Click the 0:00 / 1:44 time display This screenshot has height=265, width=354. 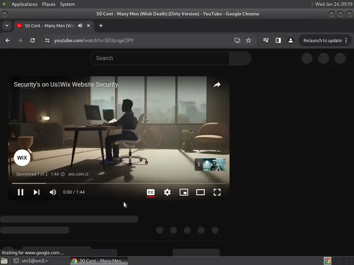[74, 192]
